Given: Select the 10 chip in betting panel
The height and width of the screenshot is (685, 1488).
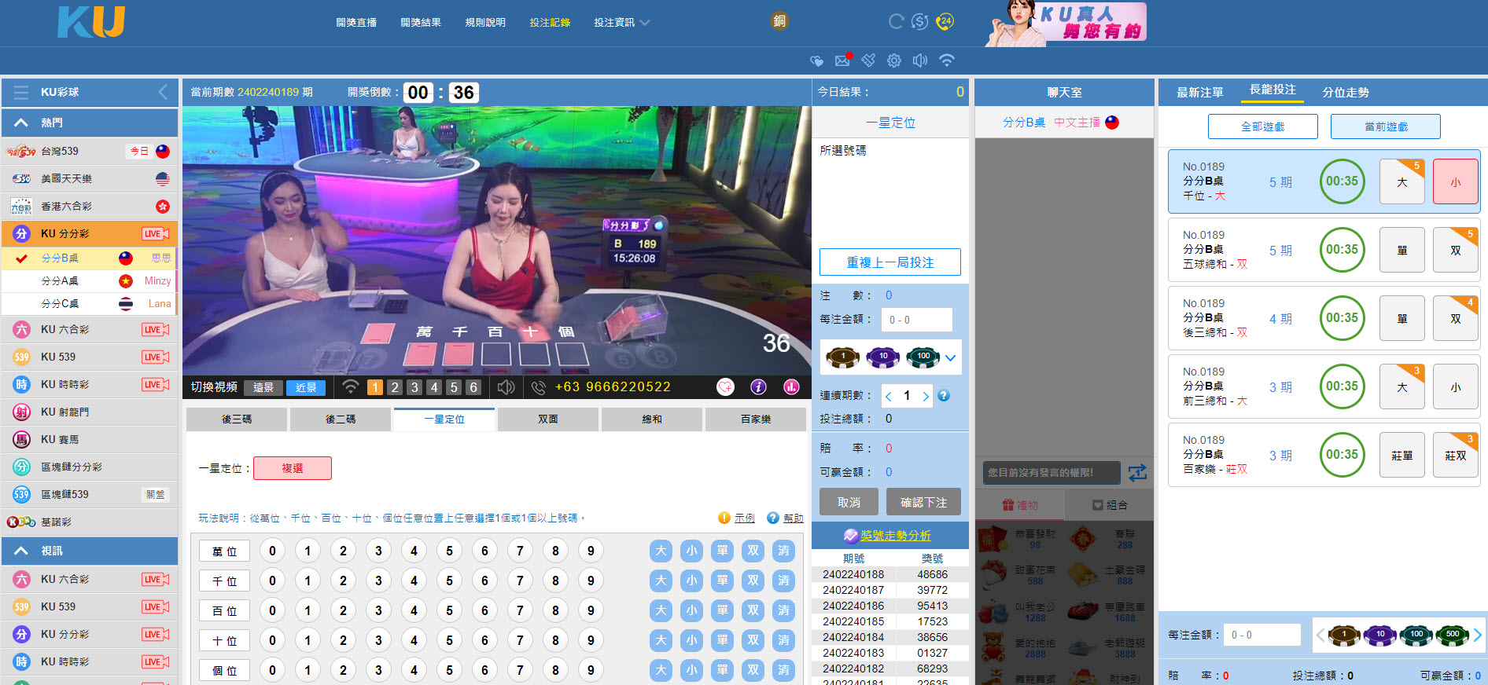Looking at the screenshot, I should [882, 357].
